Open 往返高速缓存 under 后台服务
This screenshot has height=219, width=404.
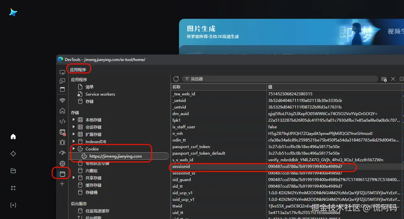[97, 211]
